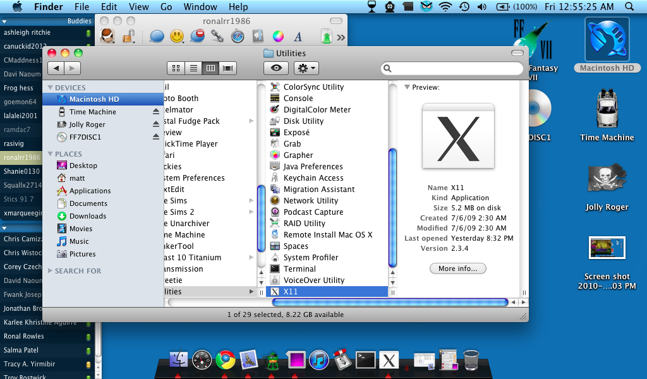Image resolution: width=647 pixels, height=379 pixels.
Task: Switch Finder to Cover Flow view
Action: [x=227, y=68]
